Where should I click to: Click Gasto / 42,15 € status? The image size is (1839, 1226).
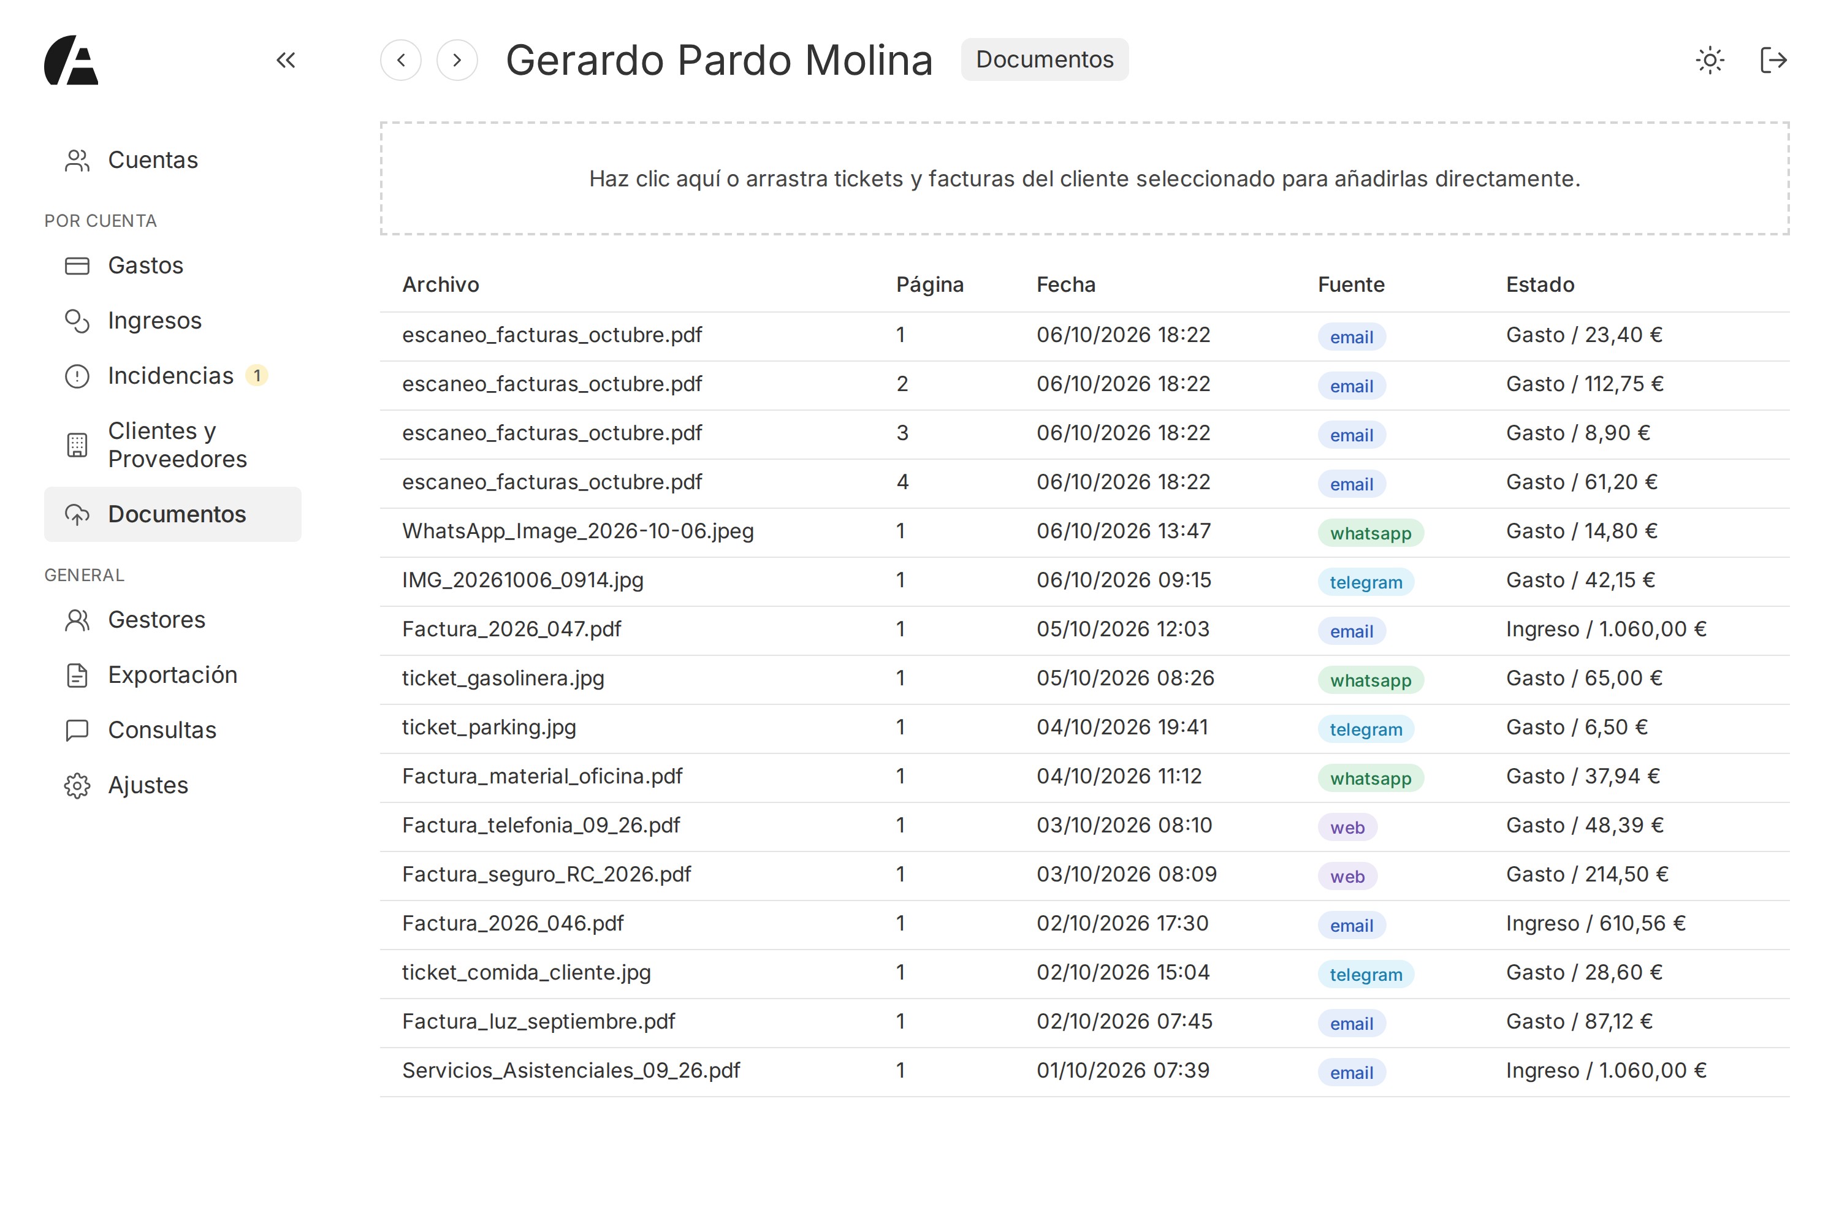tap(1580, 580)
